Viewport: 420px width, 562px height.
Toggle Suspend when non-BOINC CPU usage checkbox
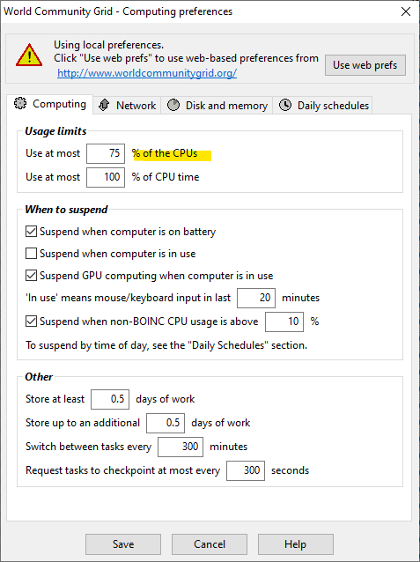31,322
